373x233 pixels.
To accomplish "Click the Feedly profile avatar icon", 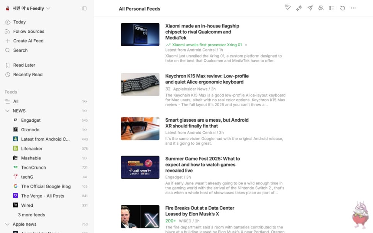I will pyautogui.click(x=8, y=8).
